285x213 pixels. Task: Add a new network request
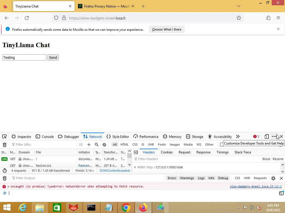pos(89,144)
